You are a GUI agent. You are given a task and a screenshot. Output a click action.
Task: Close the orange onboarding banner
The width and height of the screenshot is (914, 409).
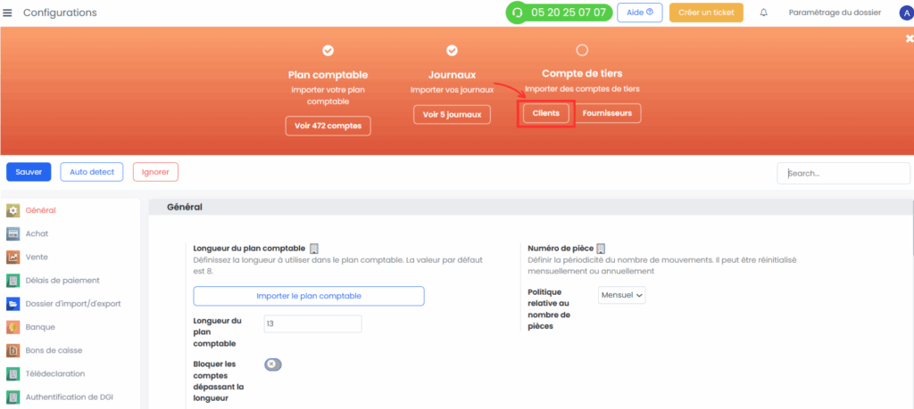pos(910,38)
